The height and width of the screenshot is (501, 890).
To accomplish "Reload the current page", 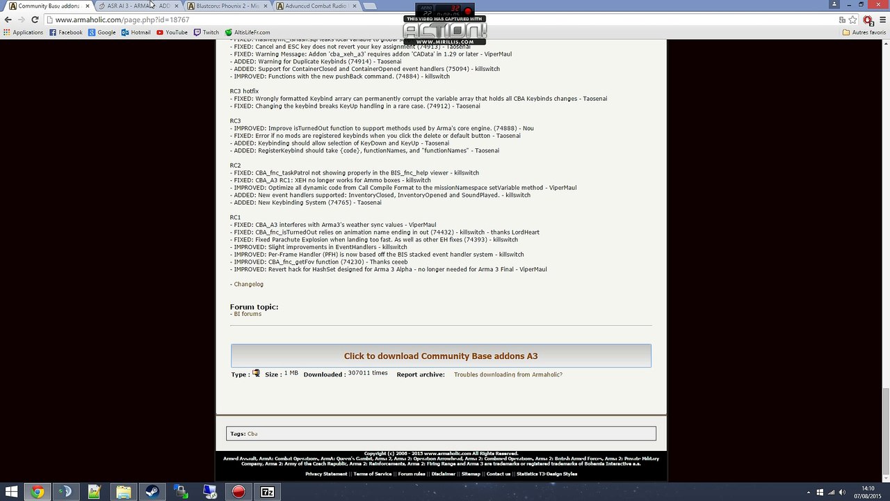I will point(35,19).
